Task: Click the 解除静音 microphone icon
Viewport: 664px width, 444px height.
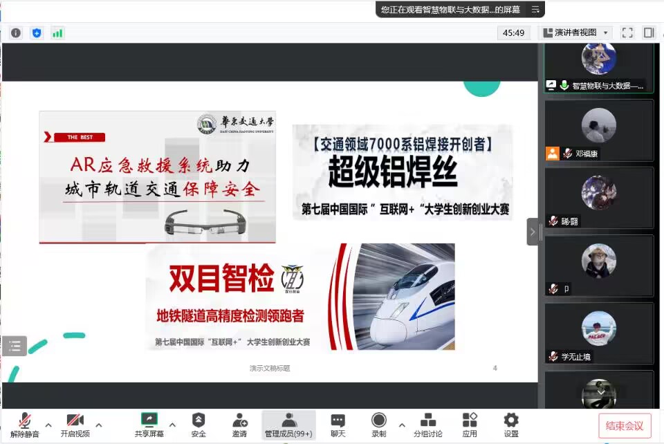Action: click(x=25, y=420)
